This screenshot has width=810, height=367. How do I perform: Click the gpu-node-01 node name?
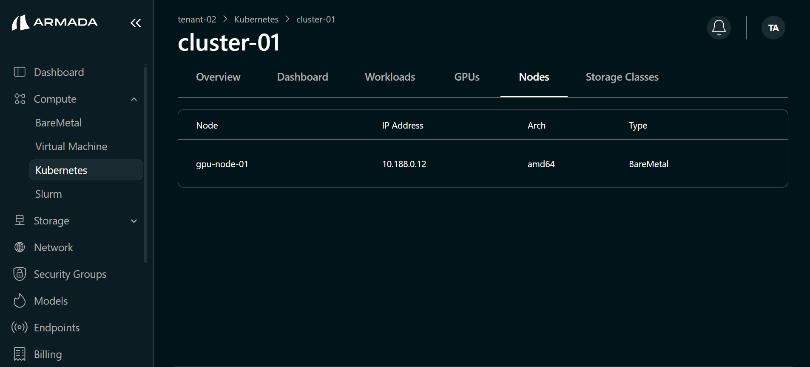(x=222, y=164)
